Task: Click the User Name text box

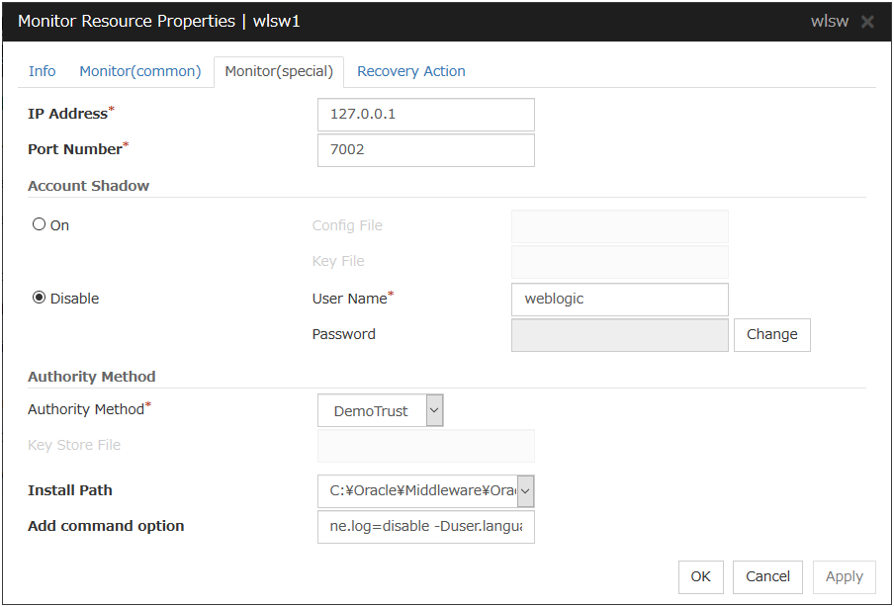Action: pos(619,299)
